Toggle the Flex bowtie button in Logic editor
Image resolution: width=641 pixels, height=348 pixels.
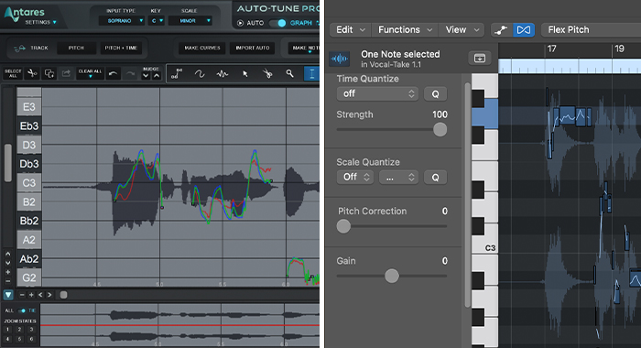point(524,30)
